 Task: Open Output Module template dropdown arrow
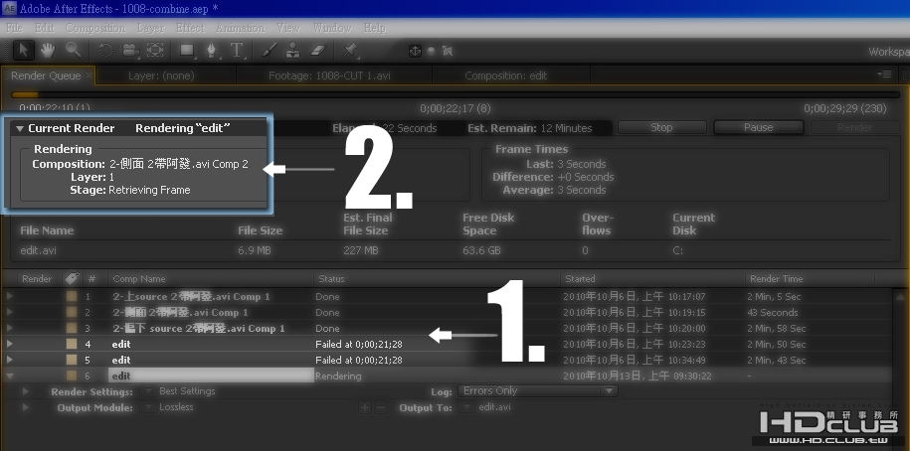(x=148, y=407)
